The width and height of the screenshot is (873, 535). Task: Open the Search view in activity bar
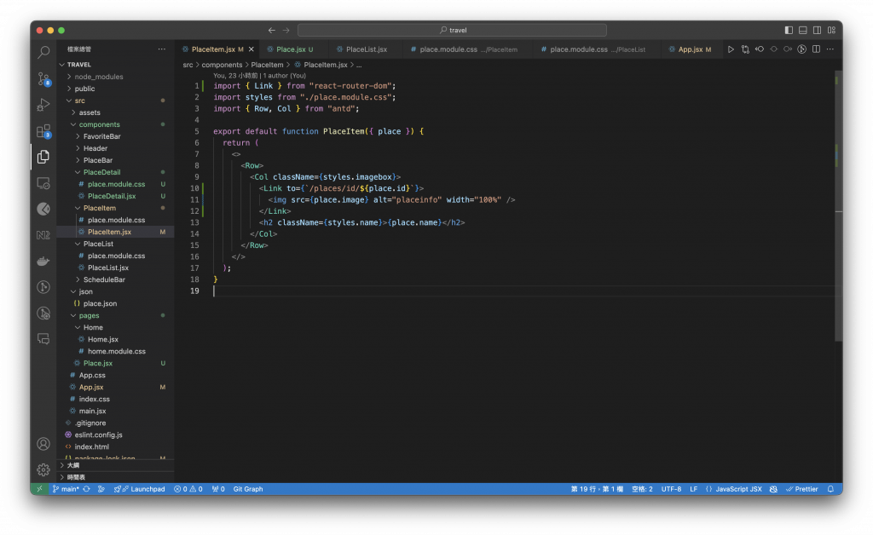coord(43,53)
